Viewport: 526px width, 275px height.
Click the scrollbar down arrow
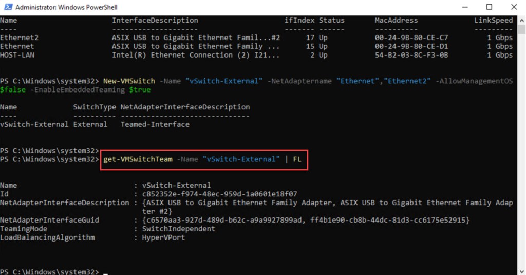click(x=521, y=270)
